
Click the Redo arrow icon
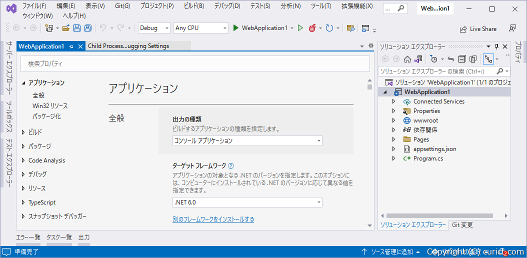point(120,28)
